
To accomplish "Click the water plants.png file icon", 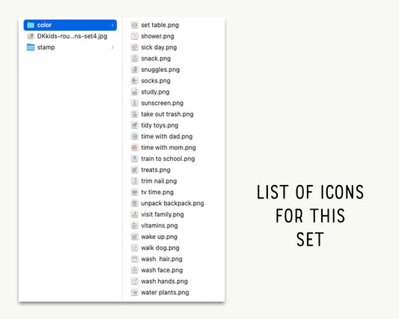I will click(135, 292).
